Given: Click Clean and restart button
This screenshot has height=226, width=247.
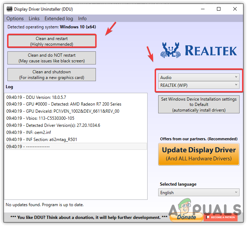Looking at the screenshot, I should (x=52, y=41).
